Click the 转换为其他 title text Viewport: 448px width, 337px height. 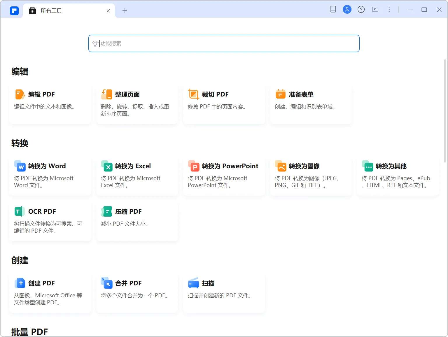(x=391, y=166)
